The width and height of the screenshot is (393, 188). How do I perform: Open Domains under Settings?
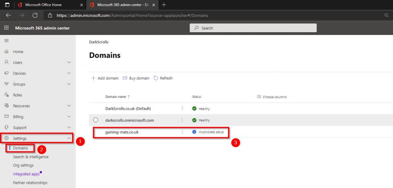[x=21, y=148]
